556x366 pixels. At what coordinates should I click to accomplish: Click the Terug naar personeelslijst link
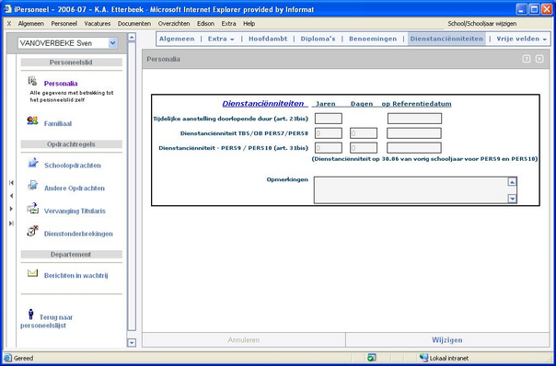(46, 321)
